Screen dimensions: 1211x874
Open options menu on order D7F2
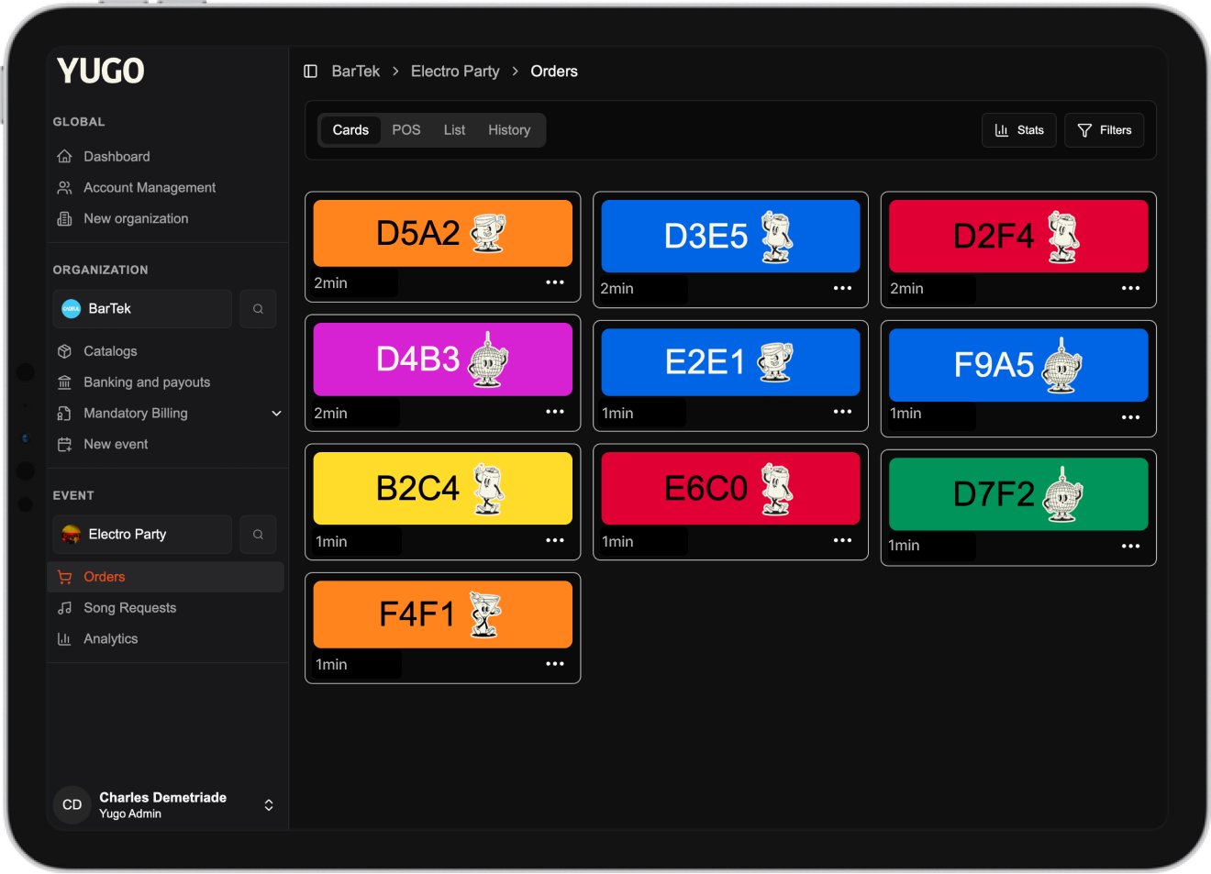(x=1131, y=546)
